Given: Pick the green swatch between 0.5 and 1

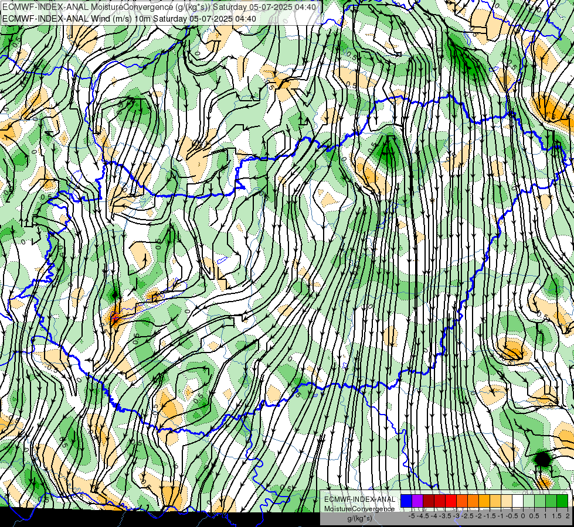Looking at the screenshot, I should click(540, 501).
